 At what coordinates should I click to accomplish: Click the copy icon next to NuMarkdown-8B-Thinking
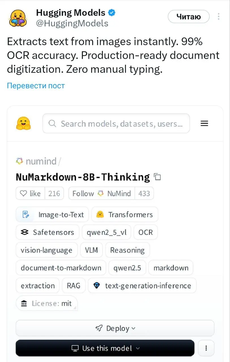pyautogui.click(x=157, y=177)
